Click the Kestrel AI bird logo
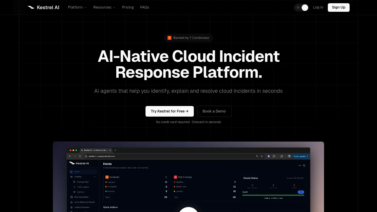This screenshot has height=212, width=377. click(x=31, y=7)
